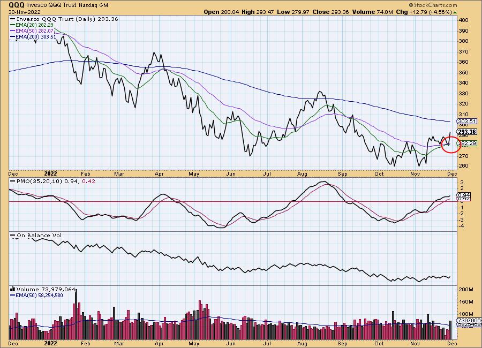Viewport: 482px width, 348px height.
Task: Click the 282.29 EMA price tag on axis
Action: tap(466, 143)
